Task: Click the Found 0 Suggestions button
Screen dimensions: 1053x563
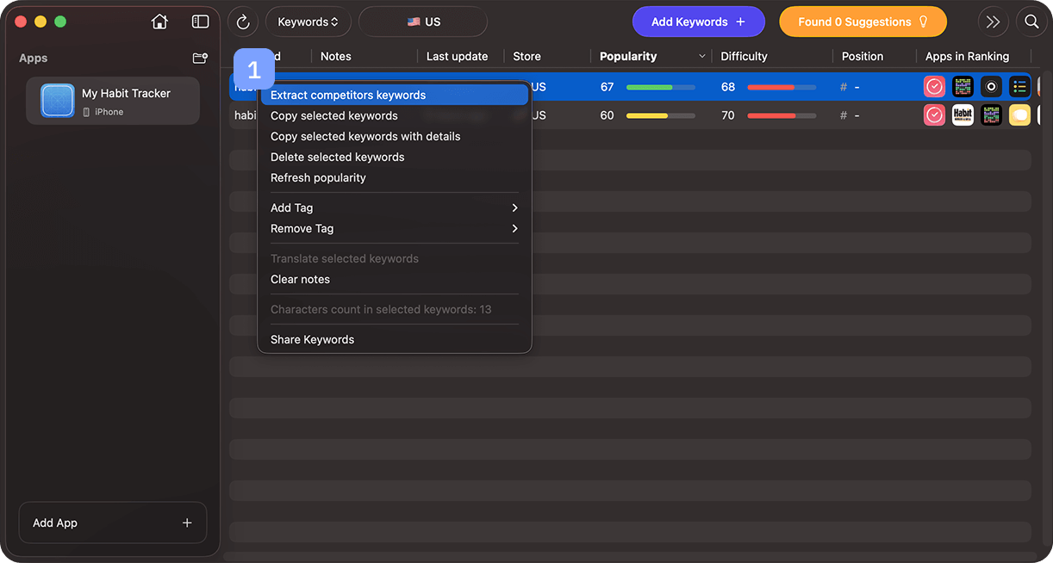Action: 863,22
